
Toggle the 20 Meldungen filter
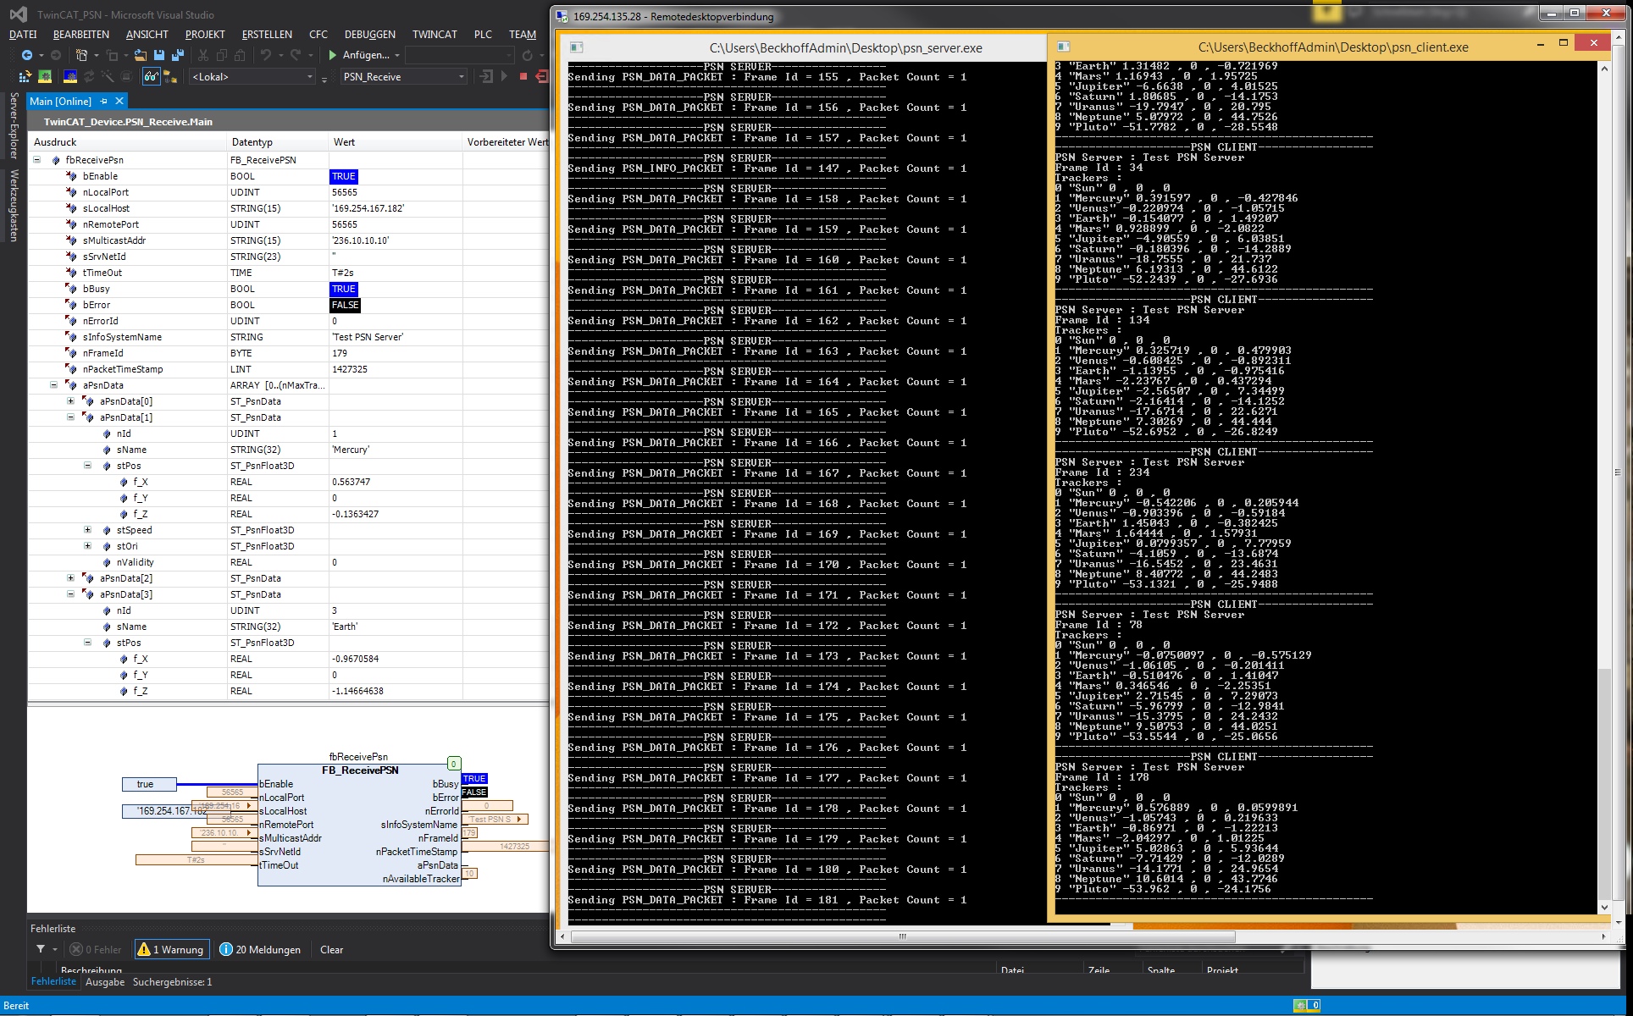[x=260, y=949]
